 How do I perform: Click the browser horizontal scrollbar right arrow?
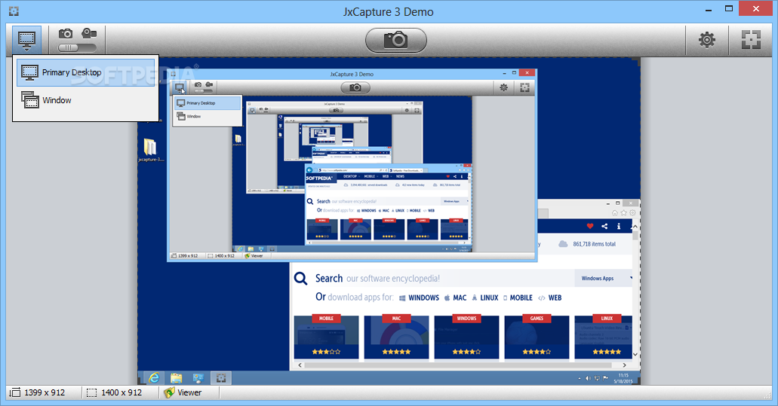coord(624,365)
